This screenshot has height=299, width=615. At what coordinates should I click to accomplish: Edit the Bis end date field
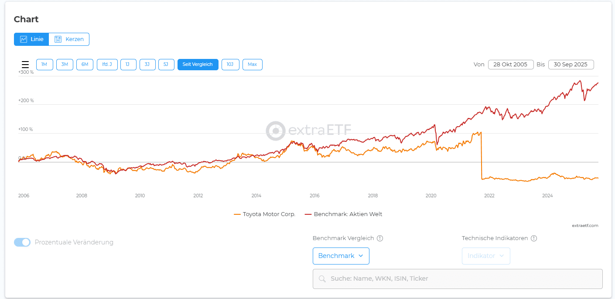(571, 65)
